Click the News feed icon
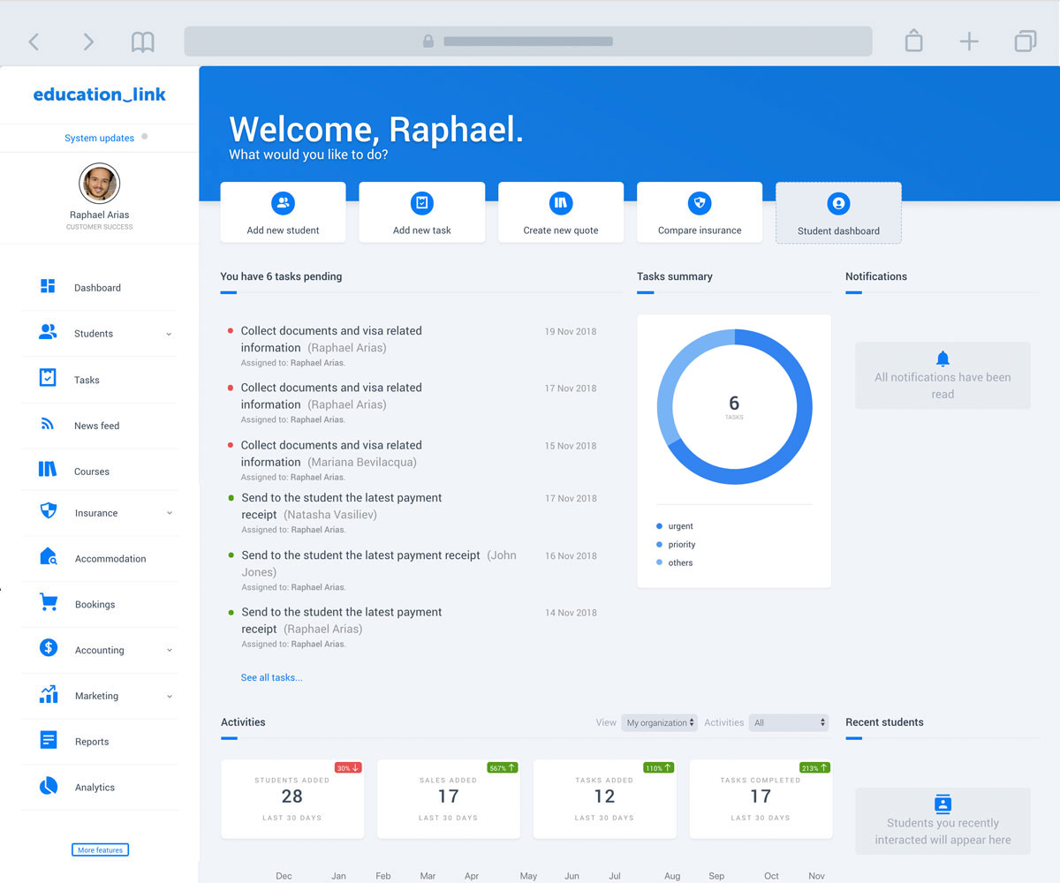The height and width of the screenshot is (883, 1060). click(48, 425)
